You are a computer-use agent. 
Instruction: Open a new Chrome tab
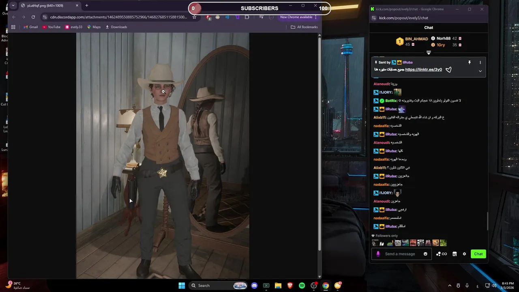pyautogui.click(x=86, y=6)
